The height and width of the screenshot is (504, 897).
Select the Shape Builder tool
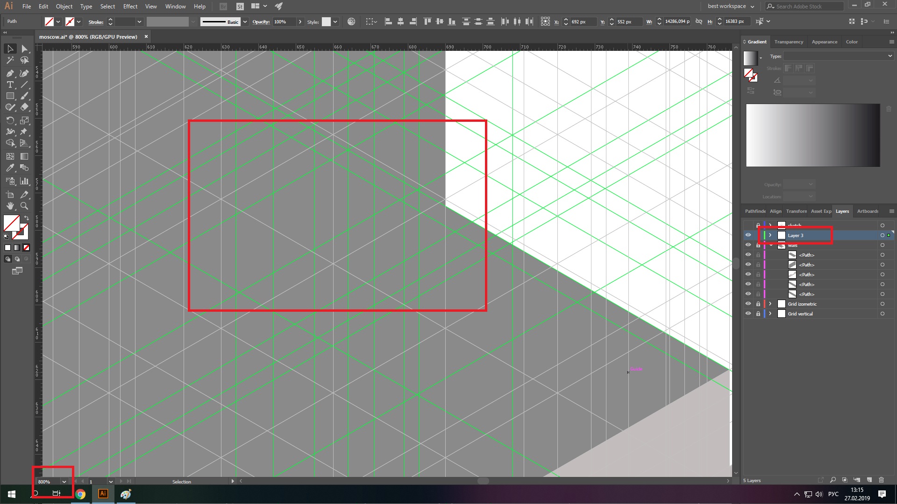pos(10,143)
